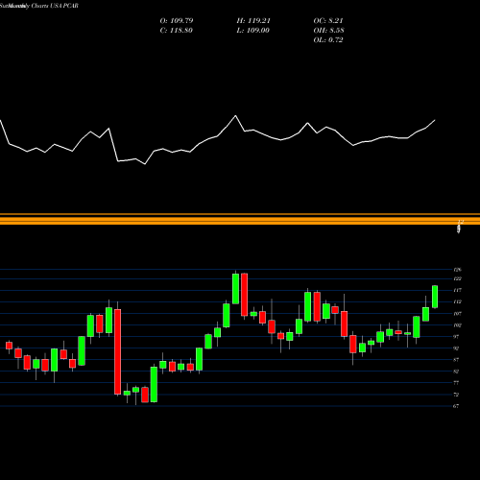Viewport: 480px width, 480px height.
Task: Click the 122 price axis label
Action: [457, 279]
